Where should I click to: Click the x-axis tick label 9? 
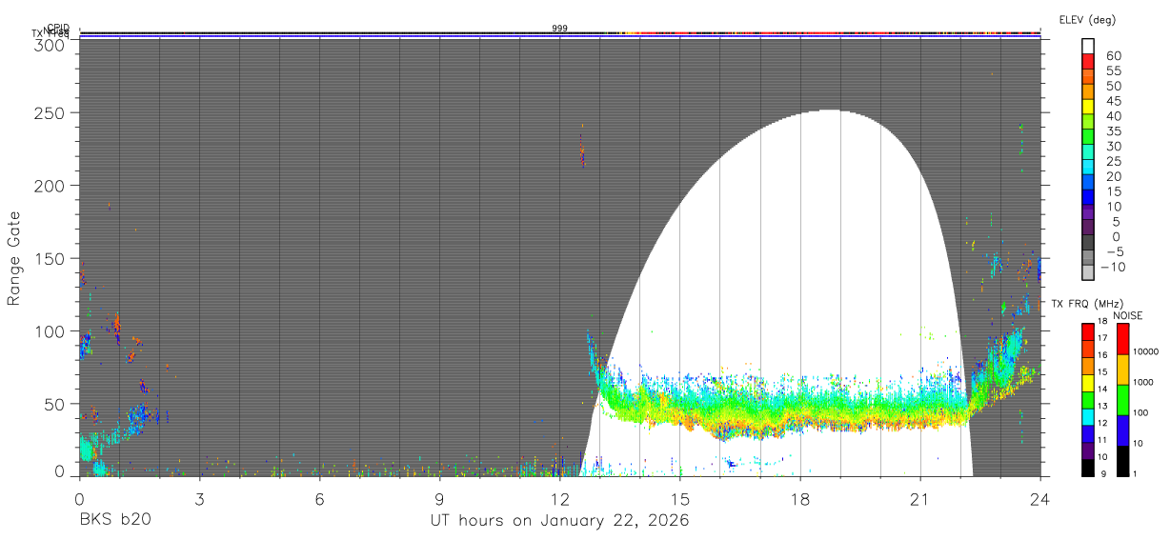pos(439,498)
